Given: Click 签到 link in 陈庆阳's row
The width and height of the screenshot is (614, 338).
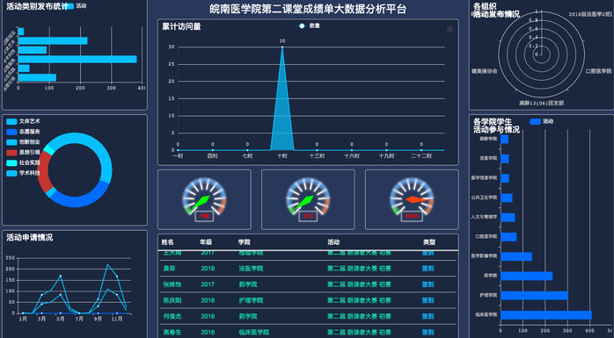Looking at the screenshot, I should [428, 300].
